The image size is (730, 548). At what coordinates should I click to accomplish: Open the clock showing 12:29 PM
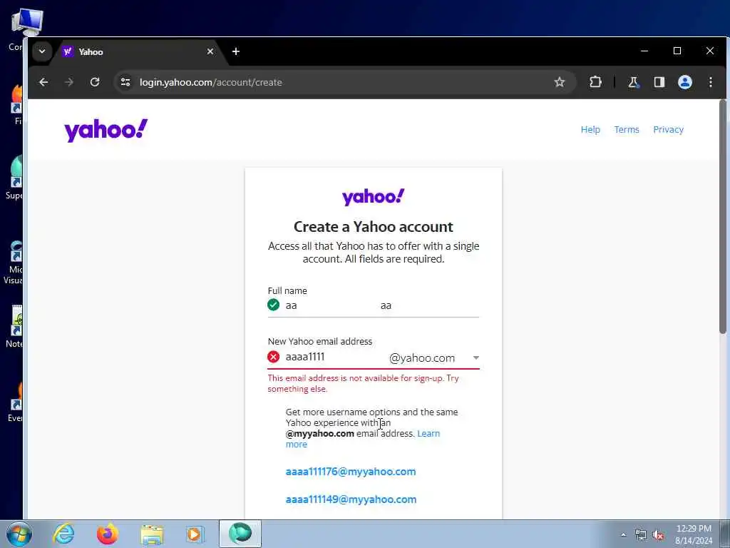(x=694, y=534)
